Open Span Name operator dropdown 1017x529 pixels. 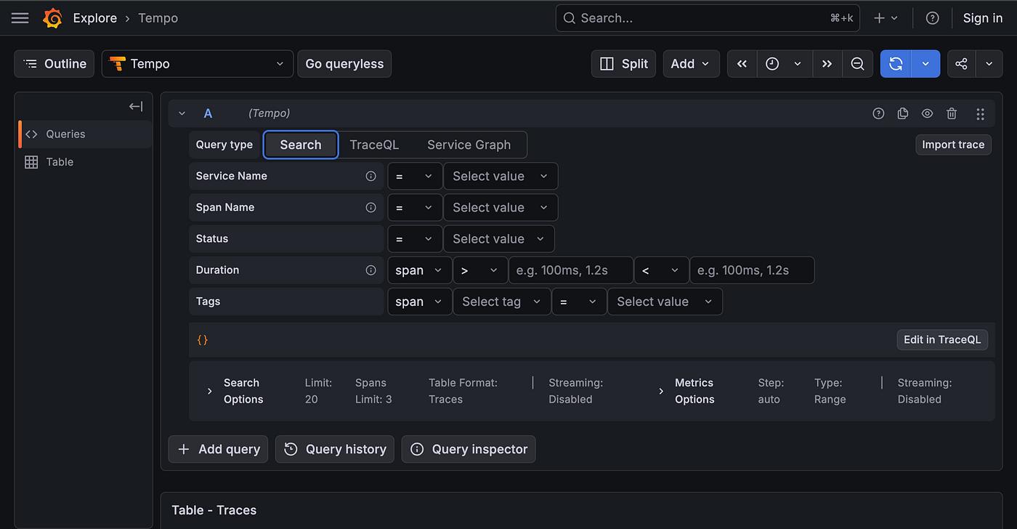coord(415,207)
